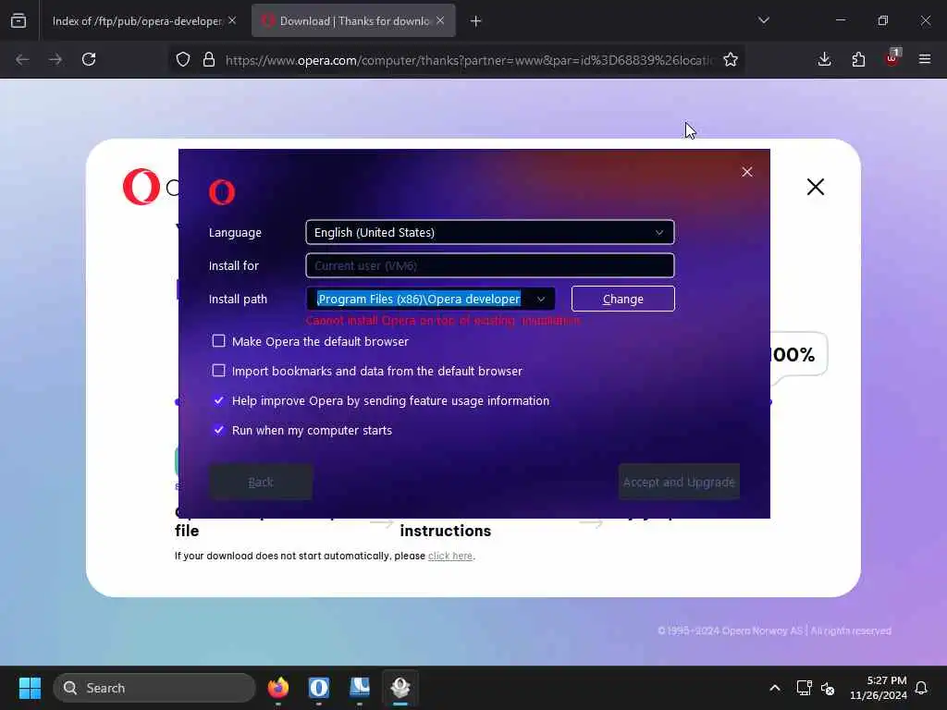The width and height of the screenshot is (947, 710).
Task: Open the Language dropdown
Action: coord(490,232)
